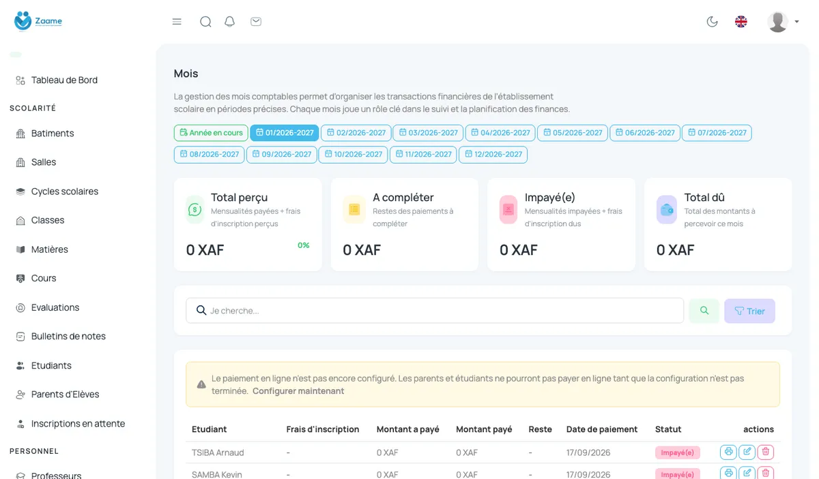Edit SAMBA Kevin's payment row

coord(747,473)
